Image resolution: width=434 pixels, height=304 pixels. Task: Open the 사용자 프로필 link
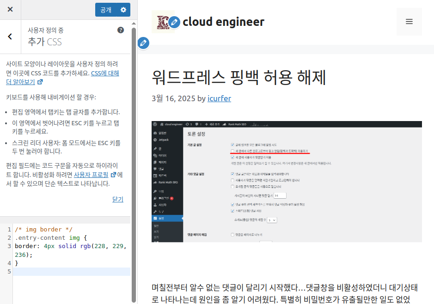tap(91, 175)
